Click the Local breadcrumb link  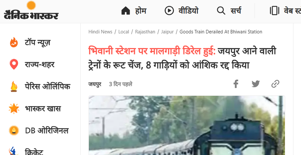pyautogui.click(x=124, y=32)
